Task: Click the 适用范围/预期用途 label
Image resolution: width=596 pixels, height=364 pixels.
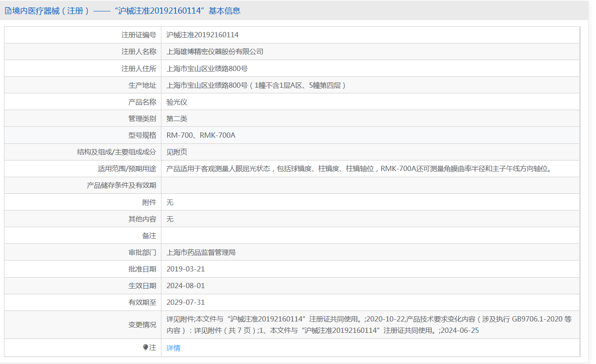Action: point(127,168)
